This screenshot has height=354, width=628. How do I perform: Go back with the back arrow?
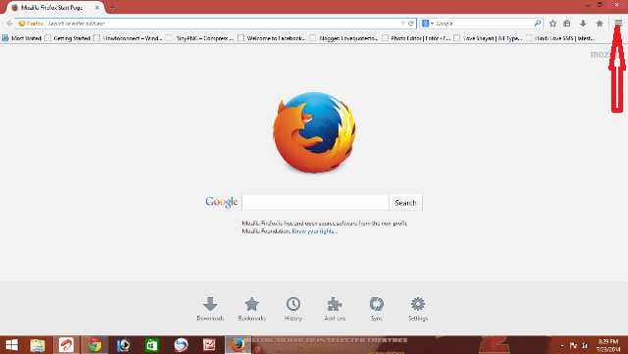[9, 24]
